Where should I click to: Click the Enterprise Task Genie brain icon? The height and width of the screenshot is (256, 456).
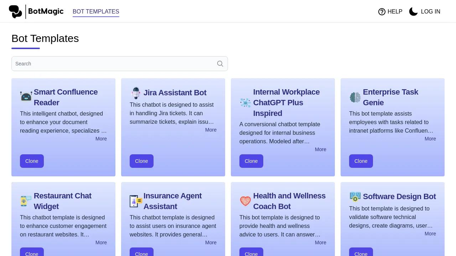[355, 97]
